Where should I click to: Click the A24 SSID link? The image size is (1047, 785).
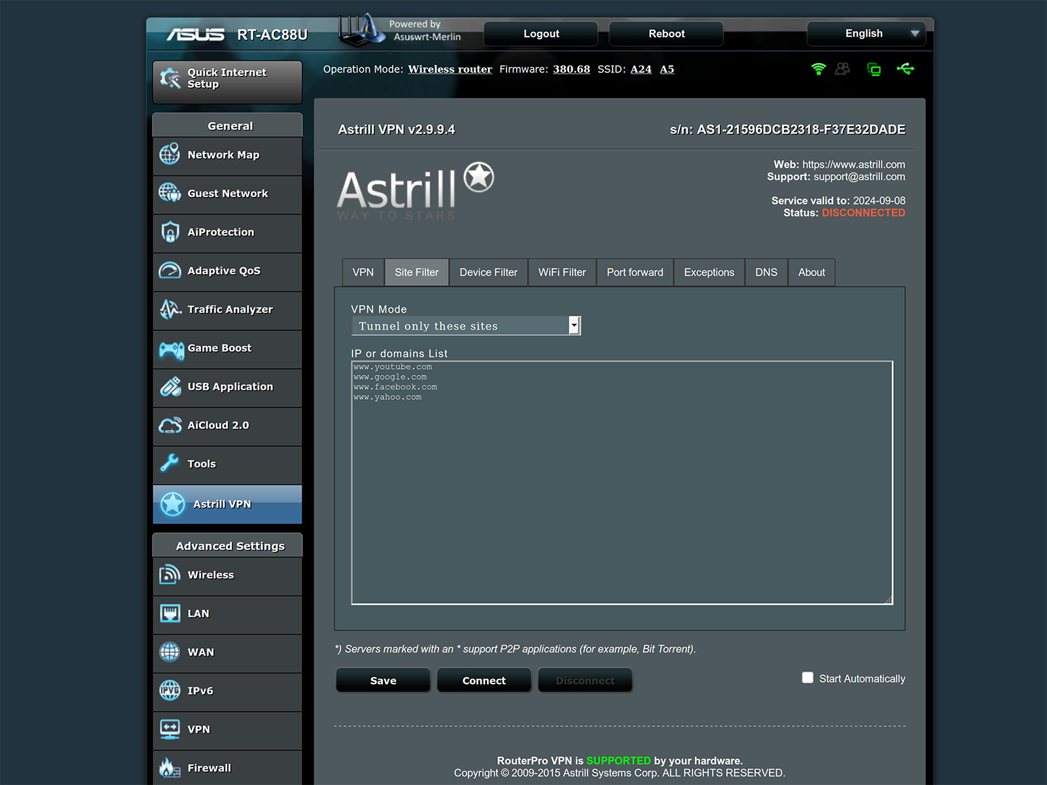[641, 69]
